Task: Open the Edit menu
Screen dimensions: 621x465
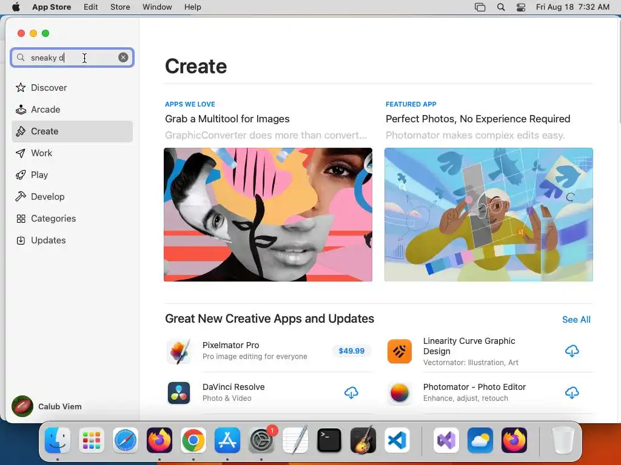Action: click(x=91, y=7)
